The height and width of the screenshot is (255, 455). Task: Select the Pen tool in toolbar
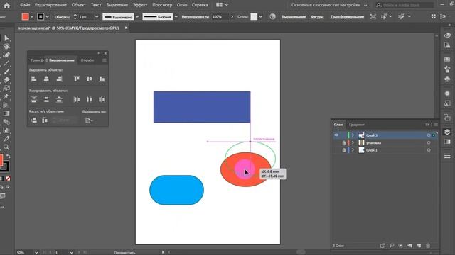pyautogui.click(x=6, y=55)
